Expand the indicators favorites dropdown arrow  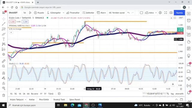(63, 13)
